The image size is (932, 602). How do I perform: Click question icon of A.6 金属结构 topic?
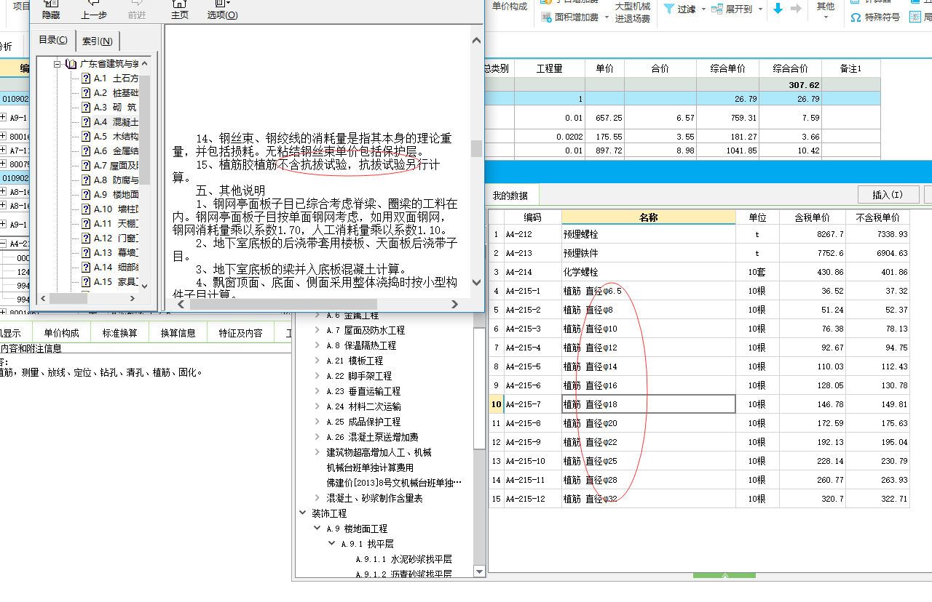coord(85,151)
